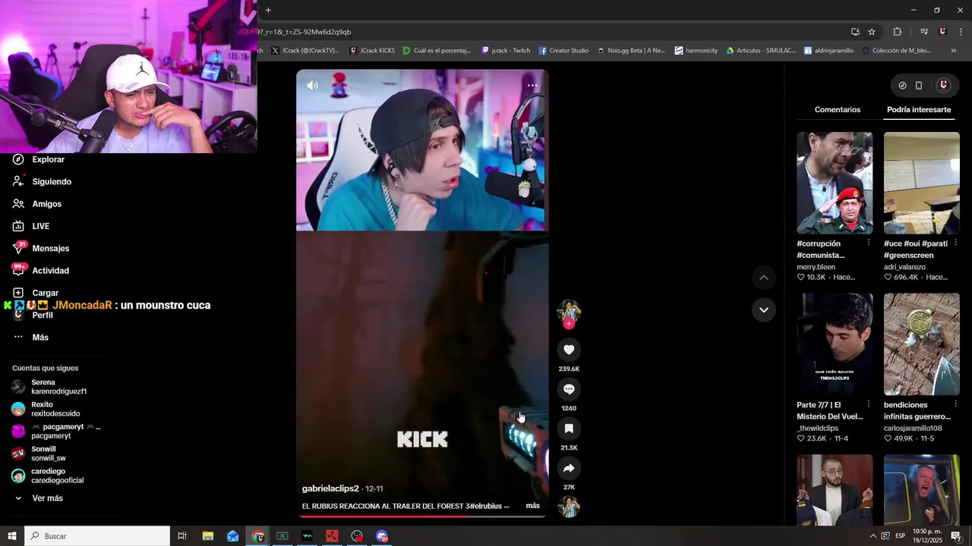Open the Creator Studio bookmark
Image resolution: width=972 pixels, height=546 pixels.
[x=563, y=51]
